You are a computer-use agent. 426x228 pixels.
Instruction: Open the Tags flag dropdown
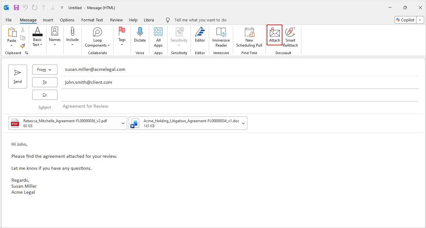(x=122, y=37)
